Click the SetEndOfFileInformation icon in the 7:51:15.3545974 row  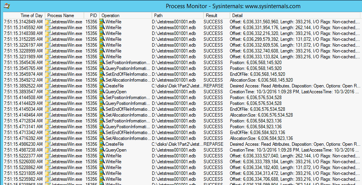pos(102,74)
